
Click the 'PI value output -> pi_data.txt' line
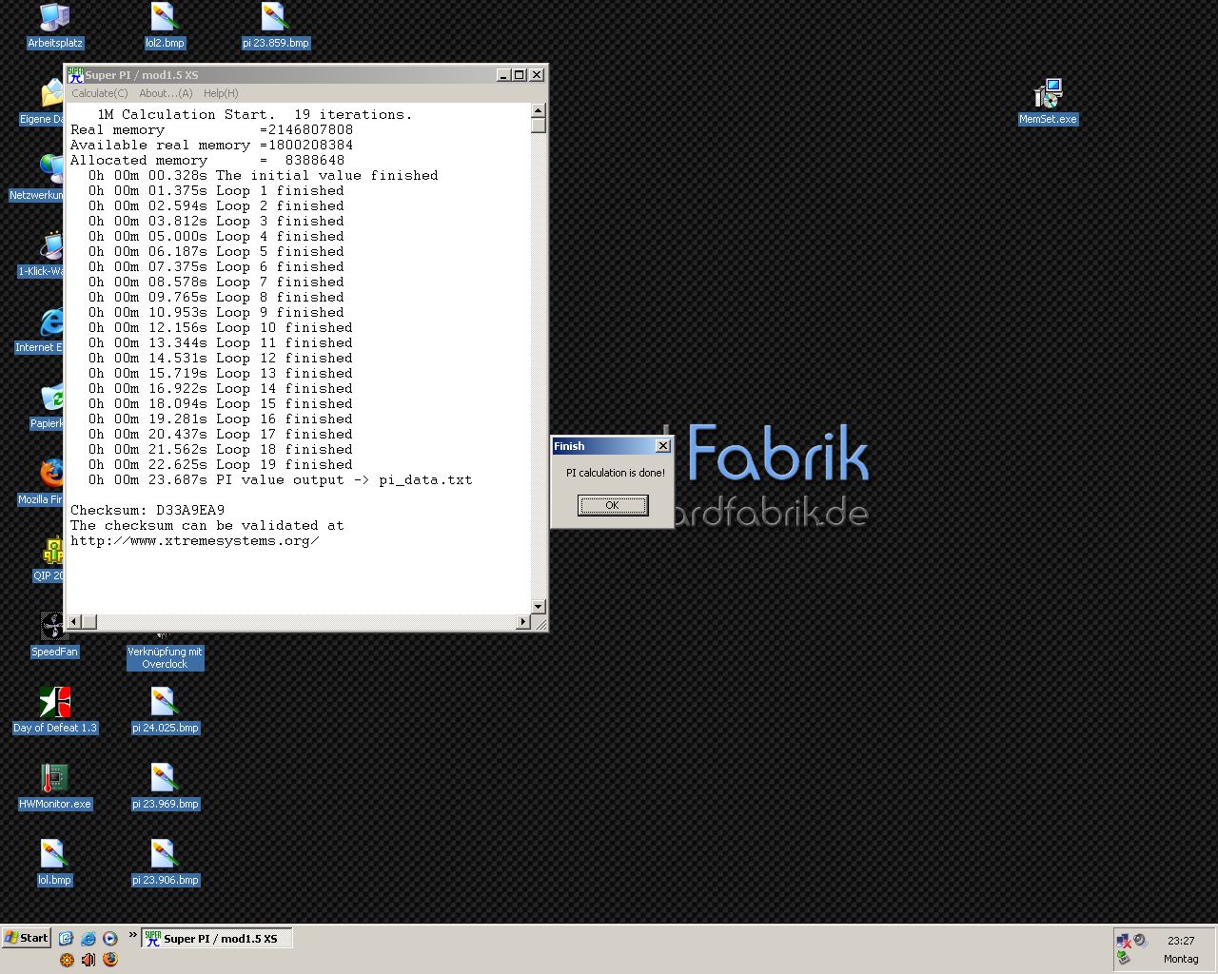pyautogui.click(x=280, y=479)
